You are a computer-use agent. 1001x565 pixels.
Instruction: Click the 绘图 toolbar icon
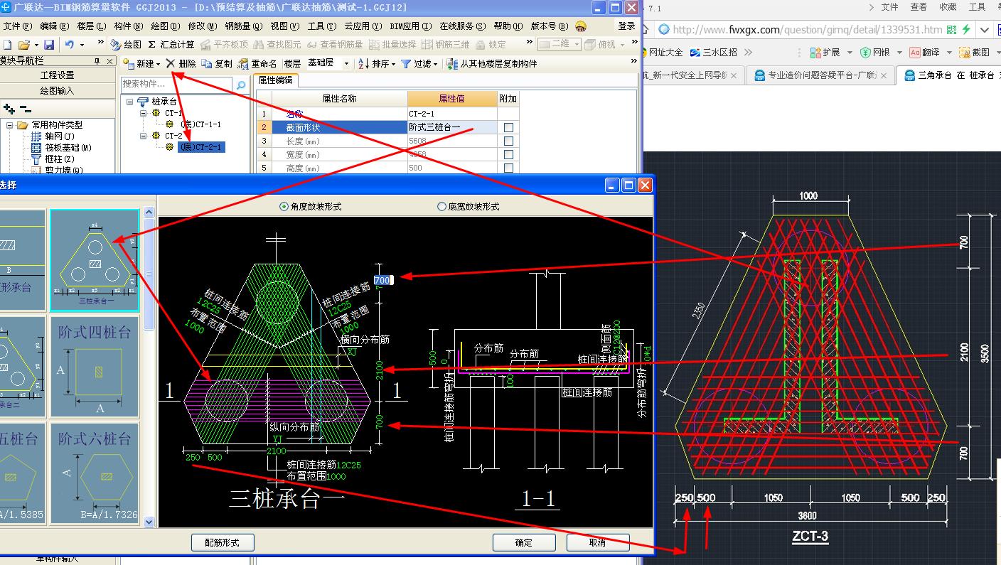pos(117,44)
